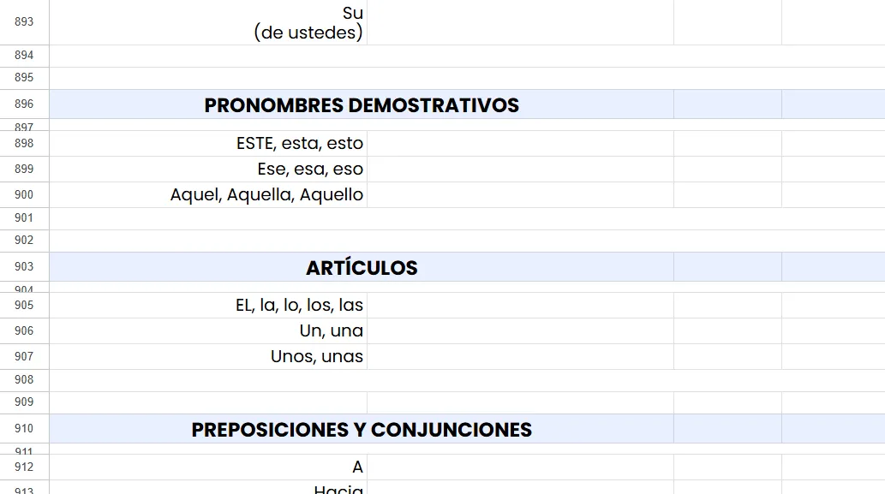Viewport: 885px width, 494px height.
Task: Select entire row 896 via its header
Action: pyautogui.click(x=24, y=104)
